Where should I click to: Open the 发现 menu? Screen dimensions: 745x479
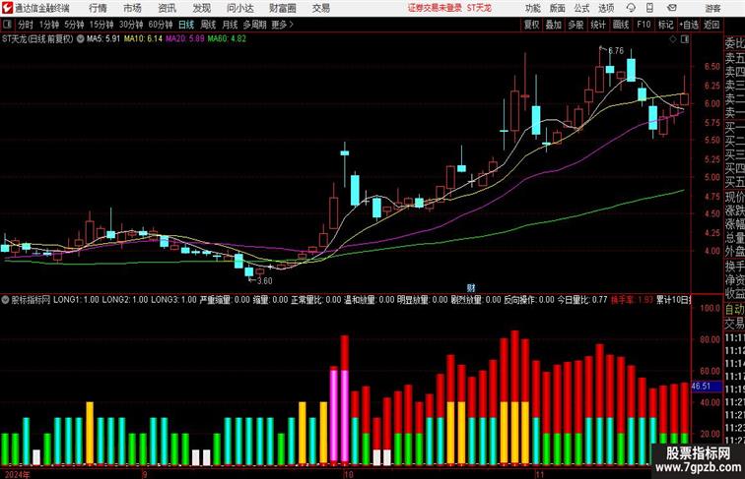(x=201, y=8)
